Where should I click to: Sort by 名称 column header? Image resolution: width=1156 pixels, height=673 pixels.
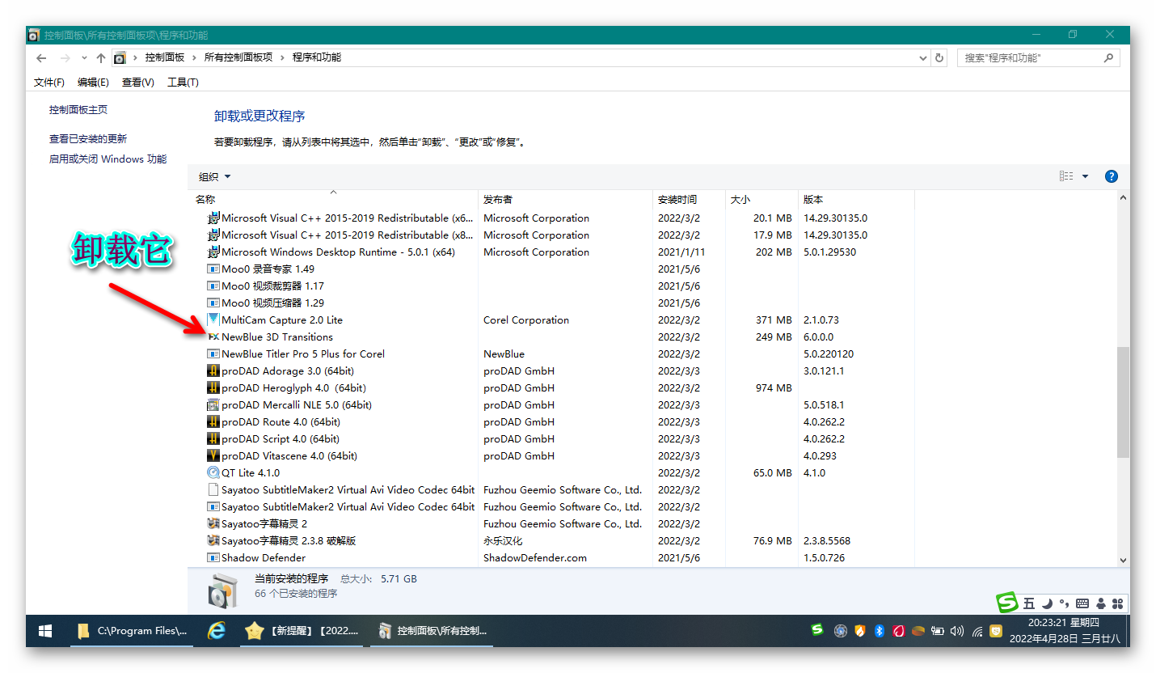333,199
